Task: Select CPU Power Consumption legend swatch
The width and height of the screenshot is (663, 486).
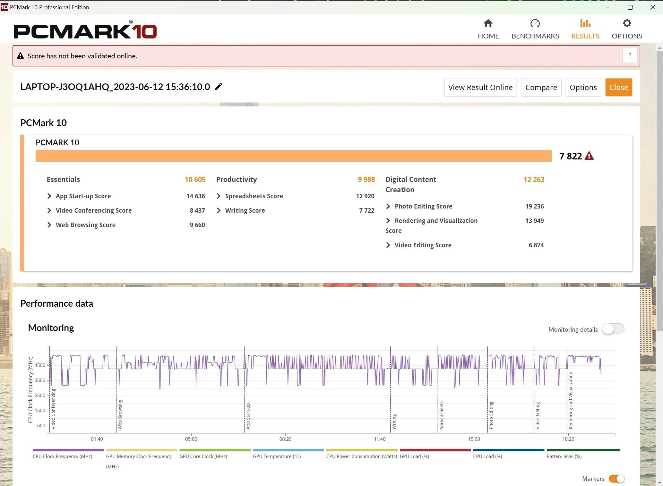Action: (x=362, y=450)
